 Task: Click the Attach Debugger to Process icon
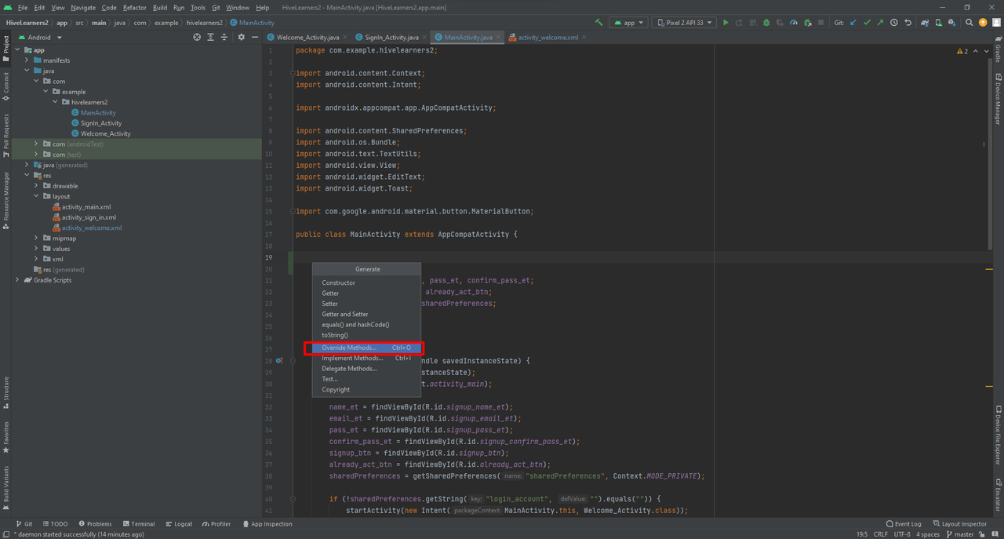[807, 23]
